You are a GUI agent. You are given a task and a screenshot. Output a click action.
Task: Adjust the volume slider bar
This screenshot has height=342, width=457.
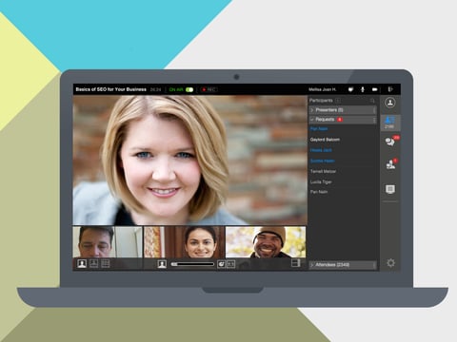(192, 264)
